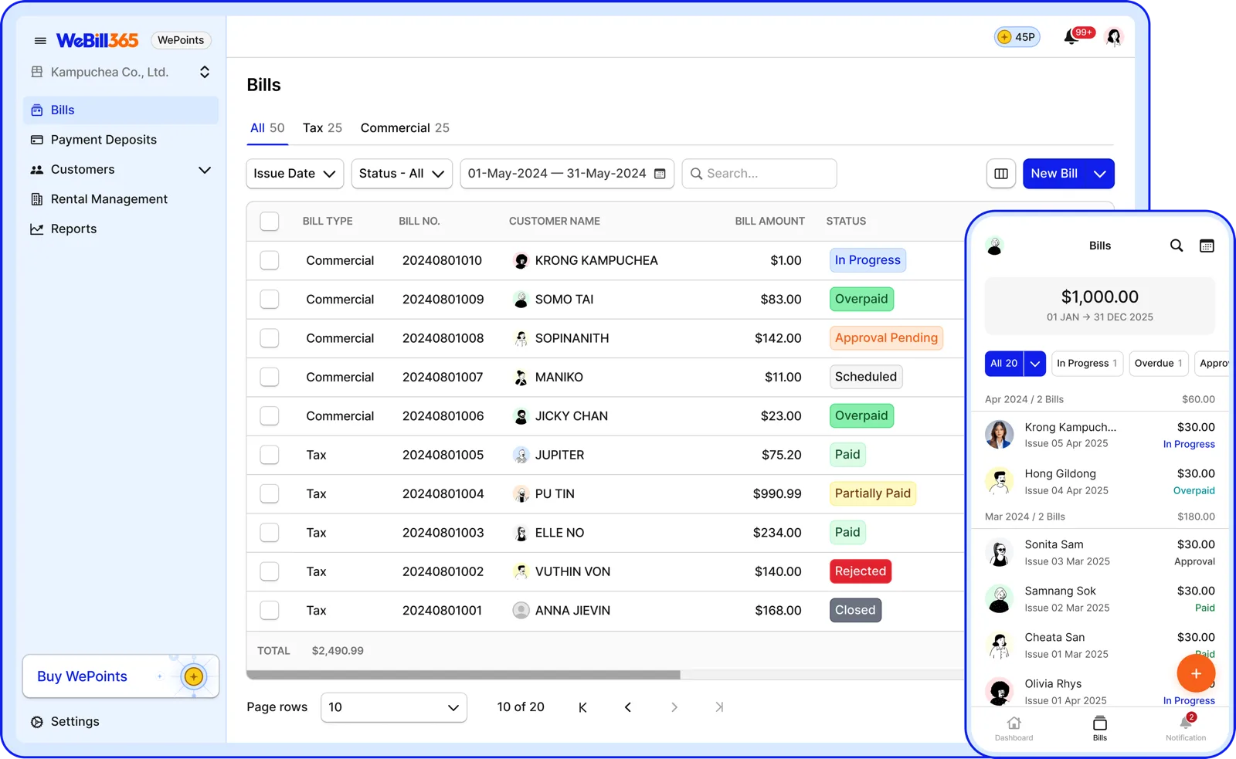The image size is (1236, 759).
Task: Open Dashboard in the mobile bottom bar
Action: click(x=1014, y=728)
